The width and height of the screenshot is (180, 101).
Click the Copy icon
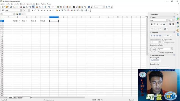pyautogui.click(x=40, y=7)
